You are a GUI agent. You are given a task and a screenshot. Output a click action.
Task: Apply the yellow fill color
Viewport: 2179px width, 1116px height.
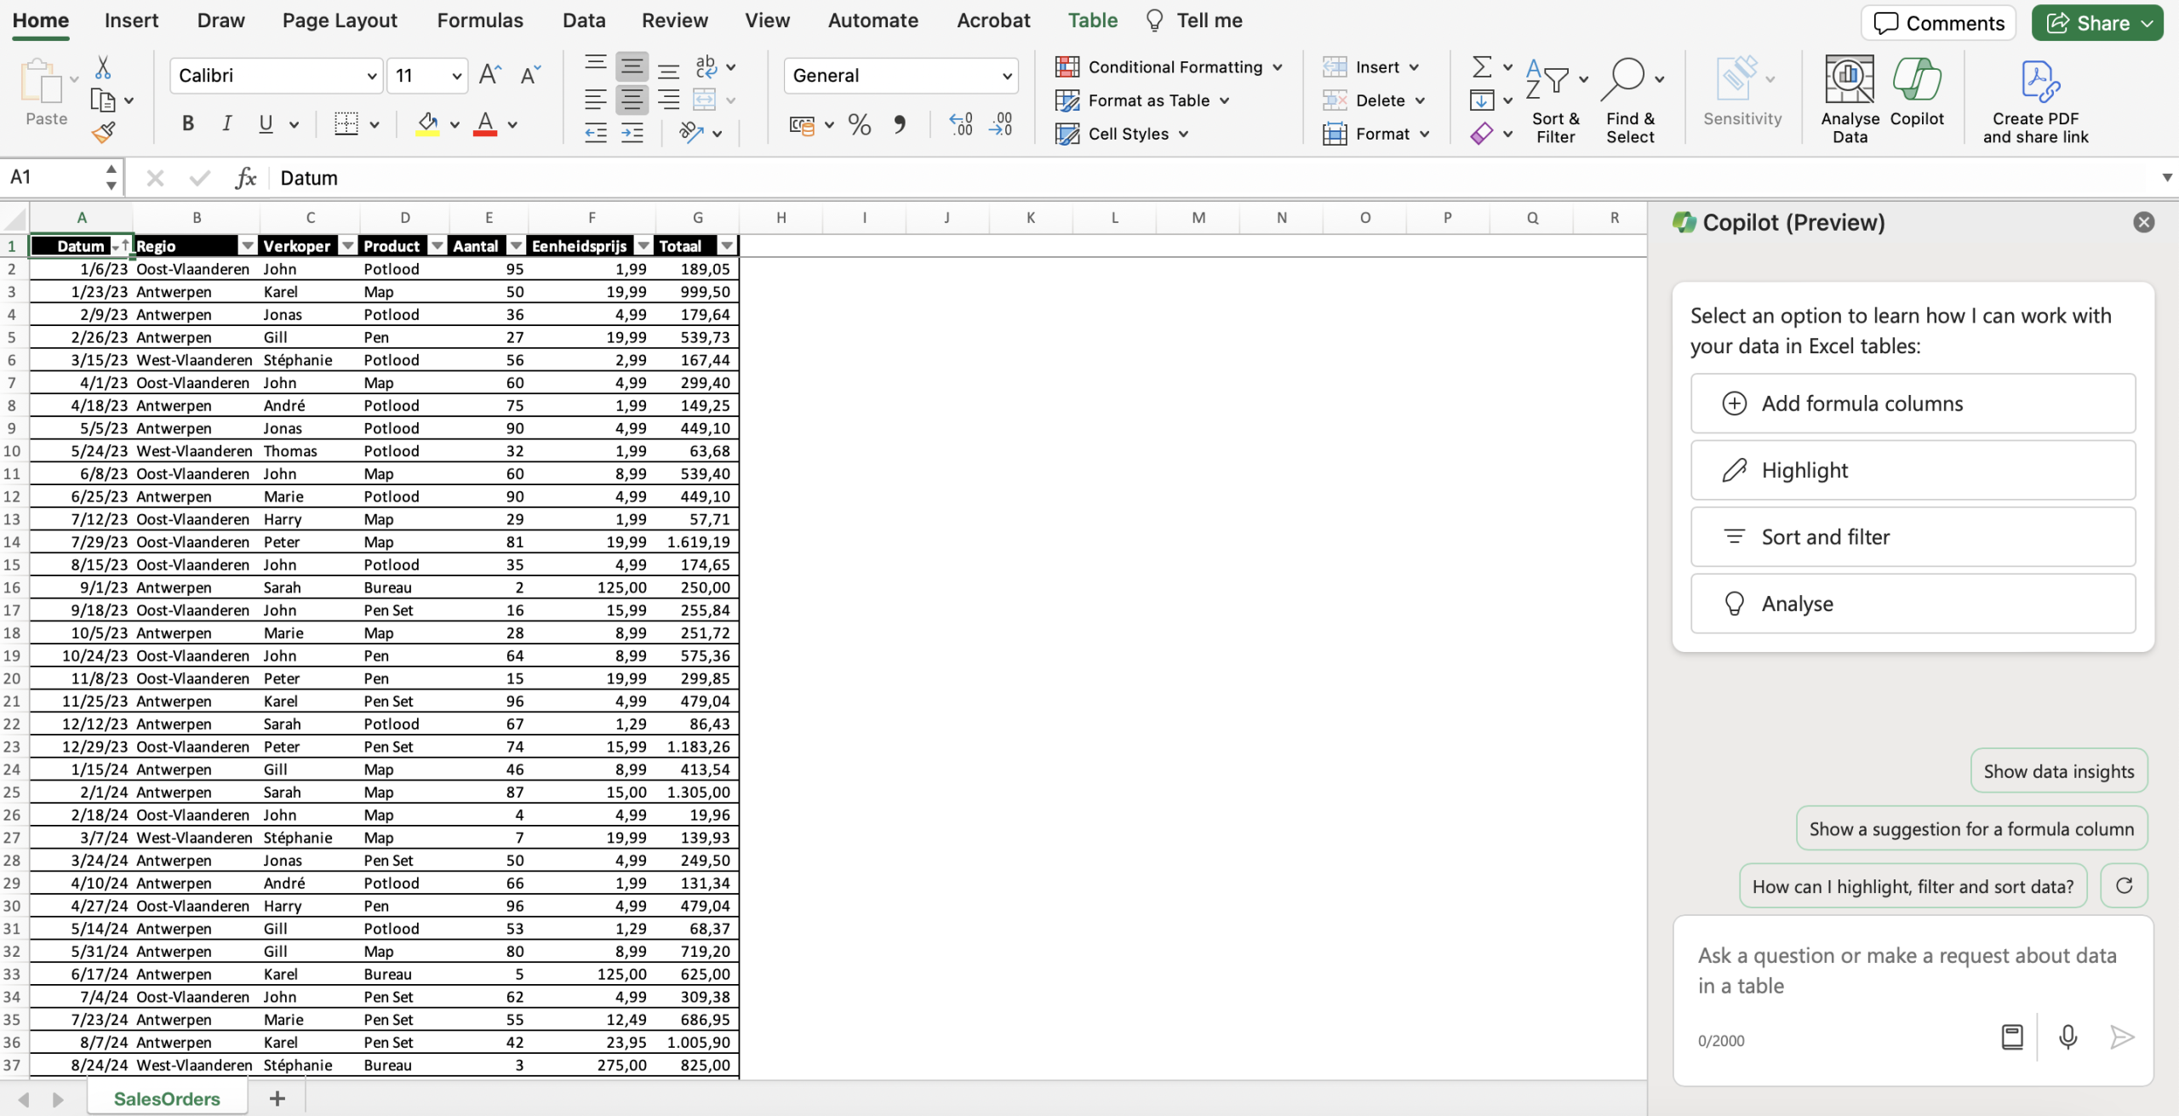pyautogui.click(x=427, y=124)
